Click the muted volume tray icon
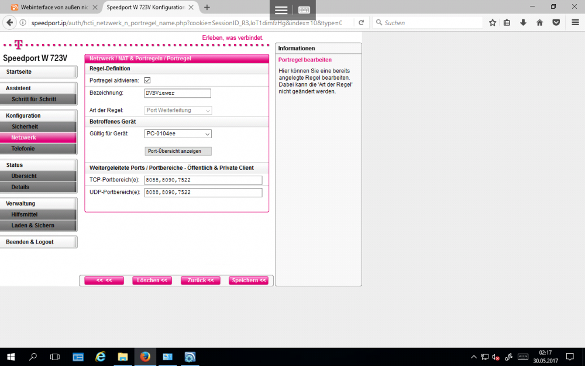Image resolution: width=585 pixels, height=366 pixels. (496, 357)
